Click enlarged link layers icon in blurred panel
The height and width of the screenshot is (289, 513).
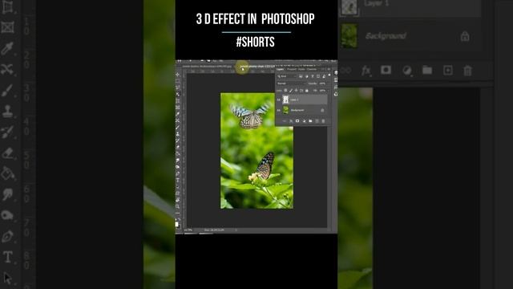pyautogui.click(x=345, y=70)
